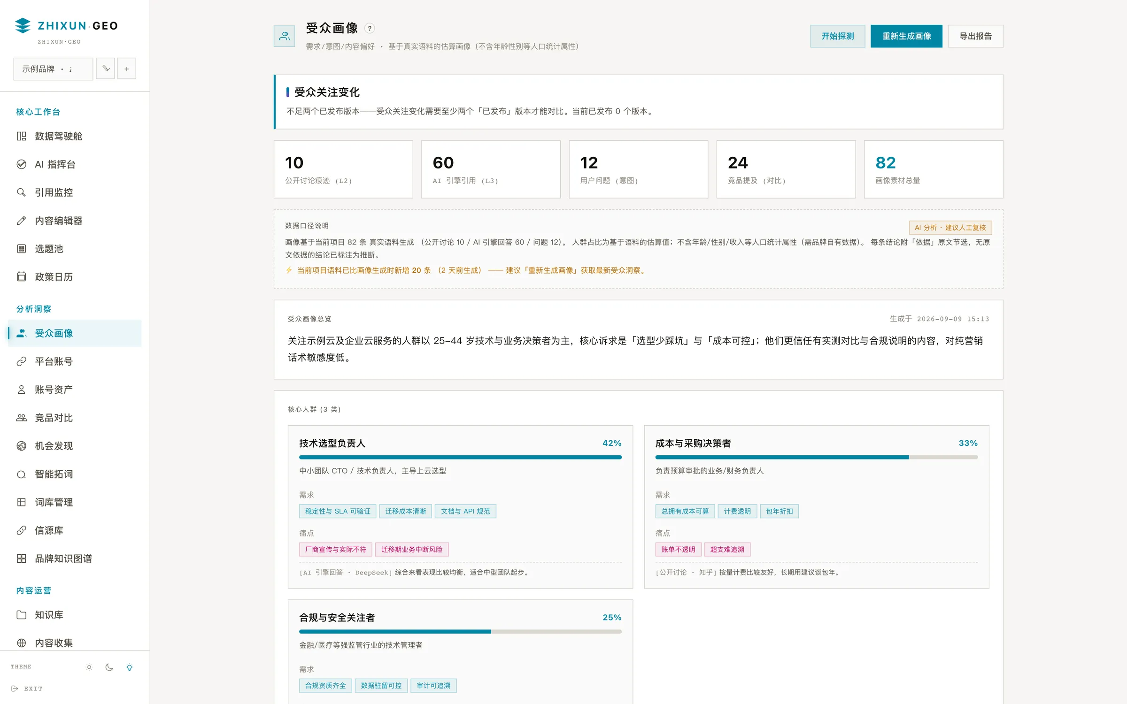This screenshot has height=704, width=1127.
Task: Click the 知识库 folder icon
Action: tap(22, 615)
